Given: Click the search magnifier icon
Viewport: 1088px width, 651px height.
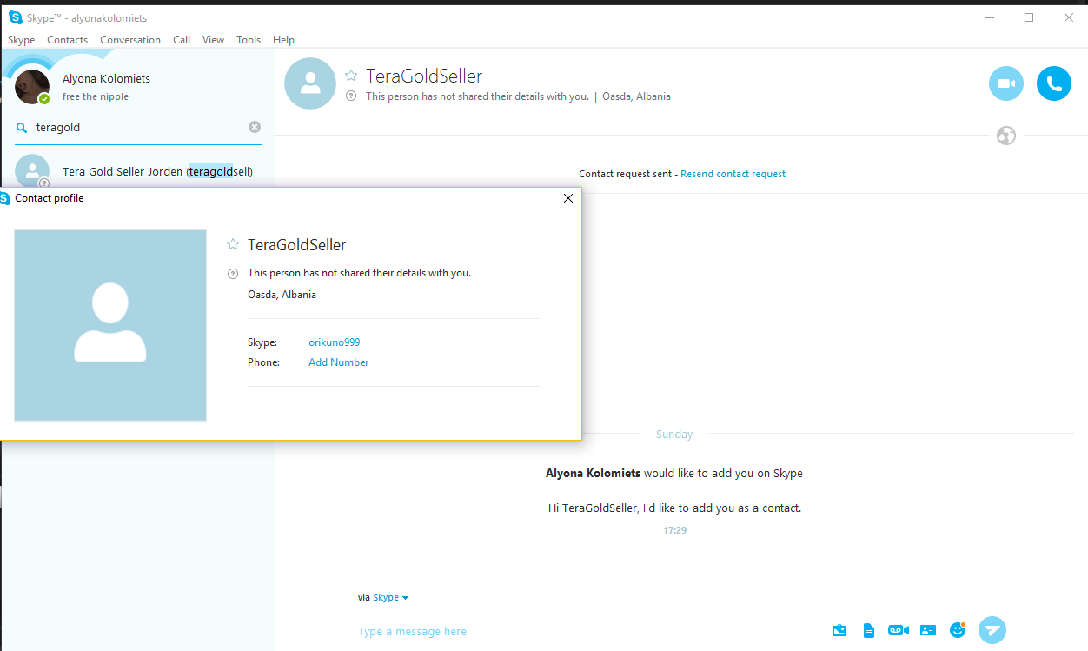Looking at the screenshot, I should 22,127.
